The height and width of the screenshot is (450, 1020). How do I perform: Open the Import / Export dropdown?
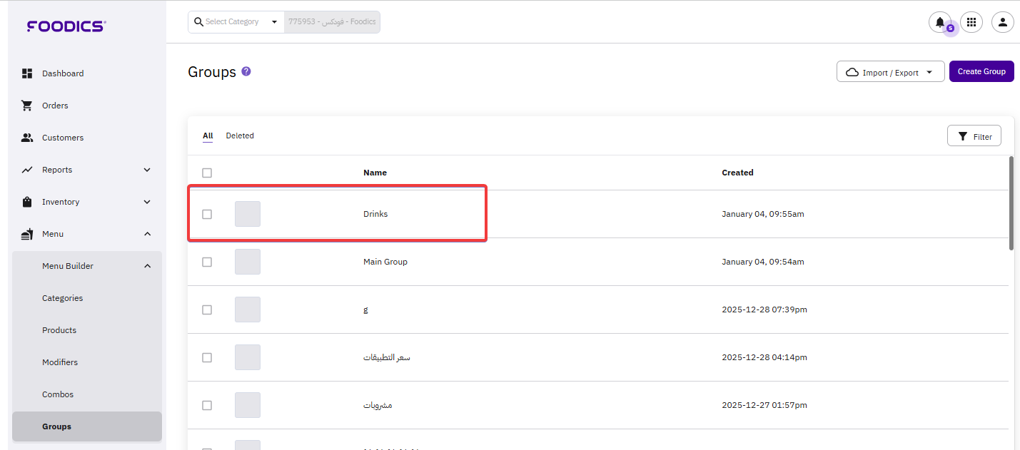click(890, 72)
